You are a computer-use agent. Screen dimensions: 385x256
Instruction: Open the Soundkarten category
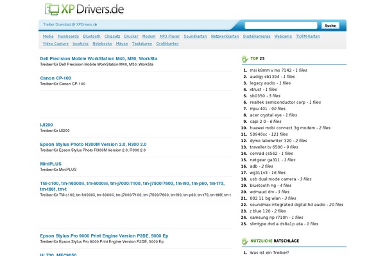[195, 36]
